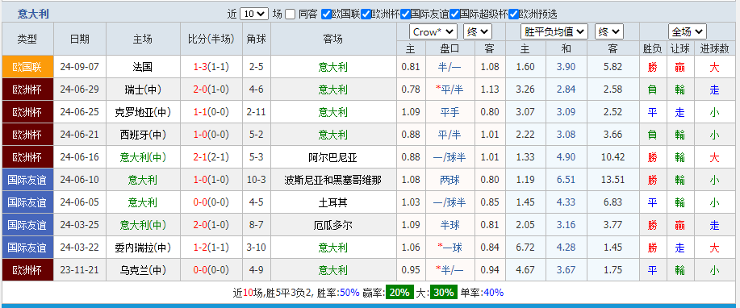Click corner count 2-11
The width and height of the screenshot is (740, 308).
pos(257,112)
